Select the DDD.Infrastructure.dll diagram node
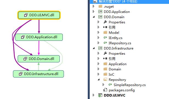Screen dimensions: 169x99 (38, 74)
